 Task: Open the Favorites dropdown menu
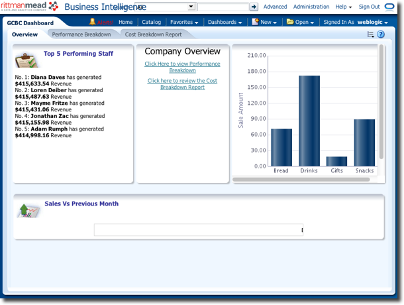(184, 22)
